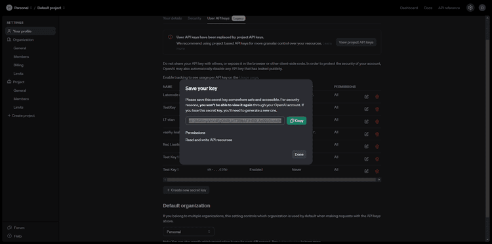The height and width of the screenshot is (244, 492).
Task: Open Docs in the top navigation
Action: [428, 8]
